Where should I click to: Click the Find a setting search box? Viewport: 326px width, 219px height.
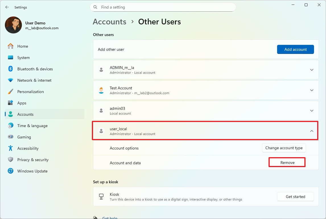pos(165,7)
